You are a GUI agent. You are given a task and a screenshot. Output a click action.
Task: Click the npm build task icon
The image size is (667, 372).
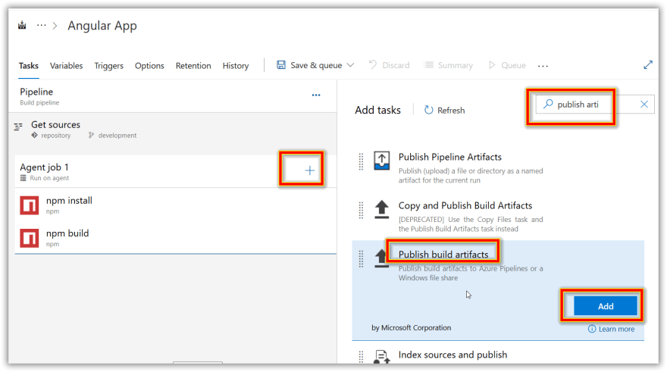(30, 238)
